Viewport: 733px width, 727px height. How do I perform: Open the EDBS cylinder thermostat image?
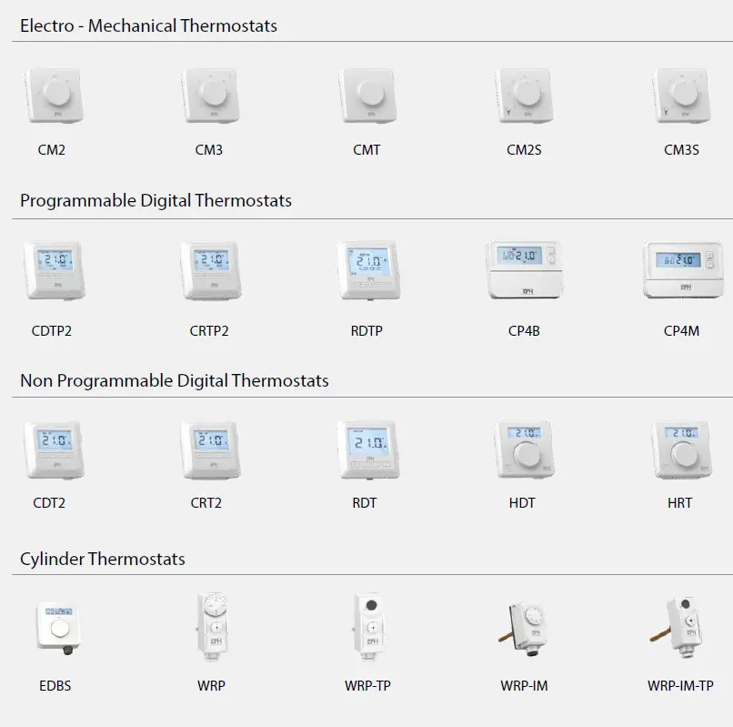(x=58, y=628)
